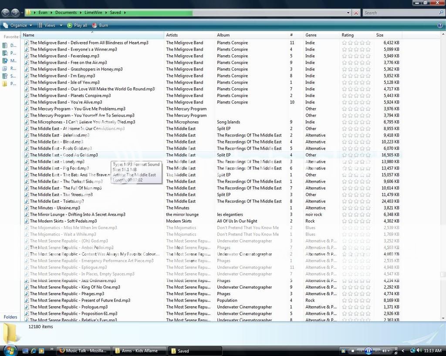Viewport: 446px width, 356px height.
Task: Show hidden system tray icons arrow
Action: coord(403,351)
